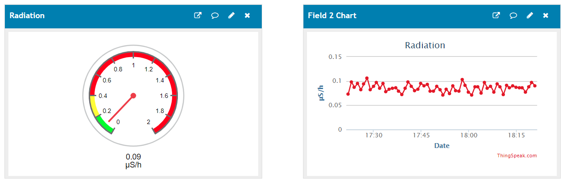Open Field 2 Chart in new window
This screenshot has height=183, width=567.
pos(496,16)
